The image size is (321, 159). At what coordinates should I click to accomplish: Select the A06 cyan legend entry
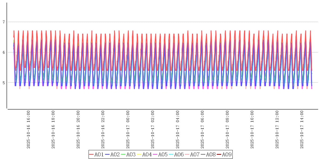coord(176,154)
